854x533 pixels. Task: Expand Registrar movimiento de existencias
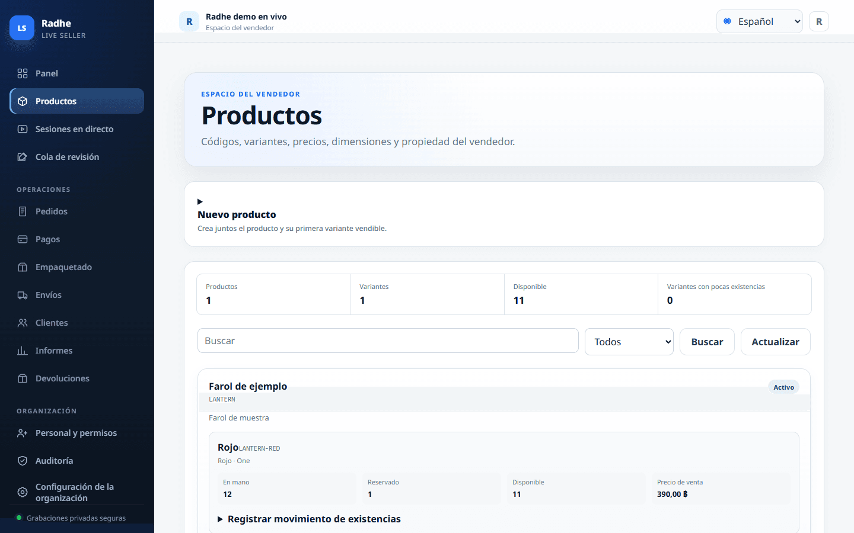tap(309, 519)
